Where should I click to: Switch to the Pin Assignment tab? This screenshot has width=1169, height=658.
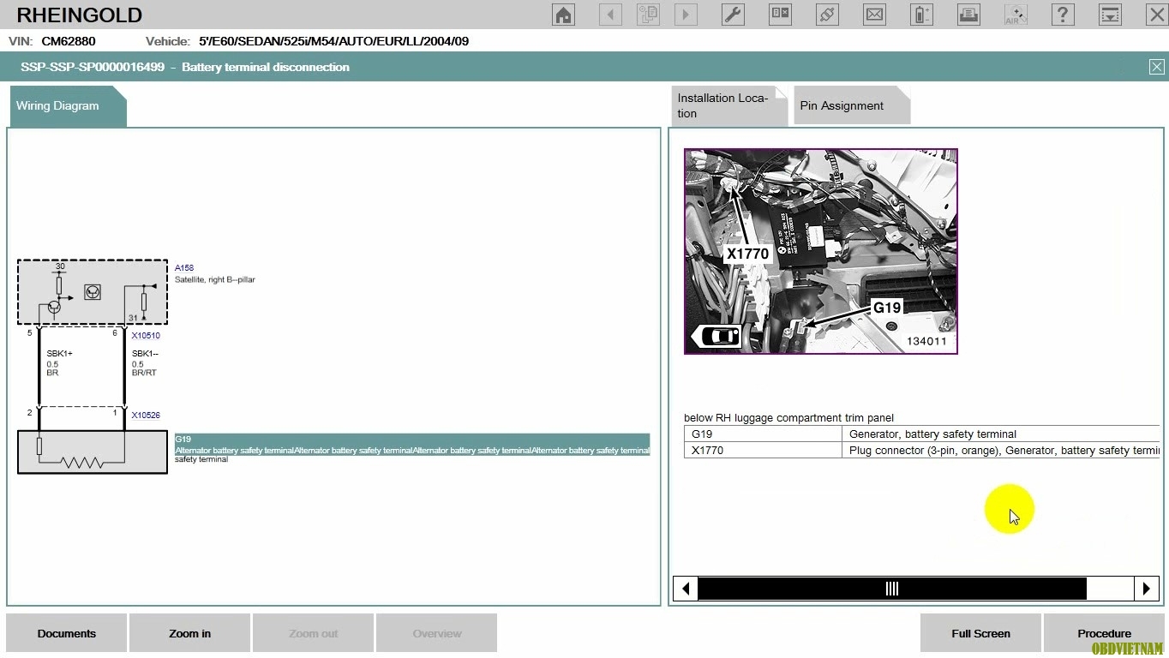click(x=851, y=105)
